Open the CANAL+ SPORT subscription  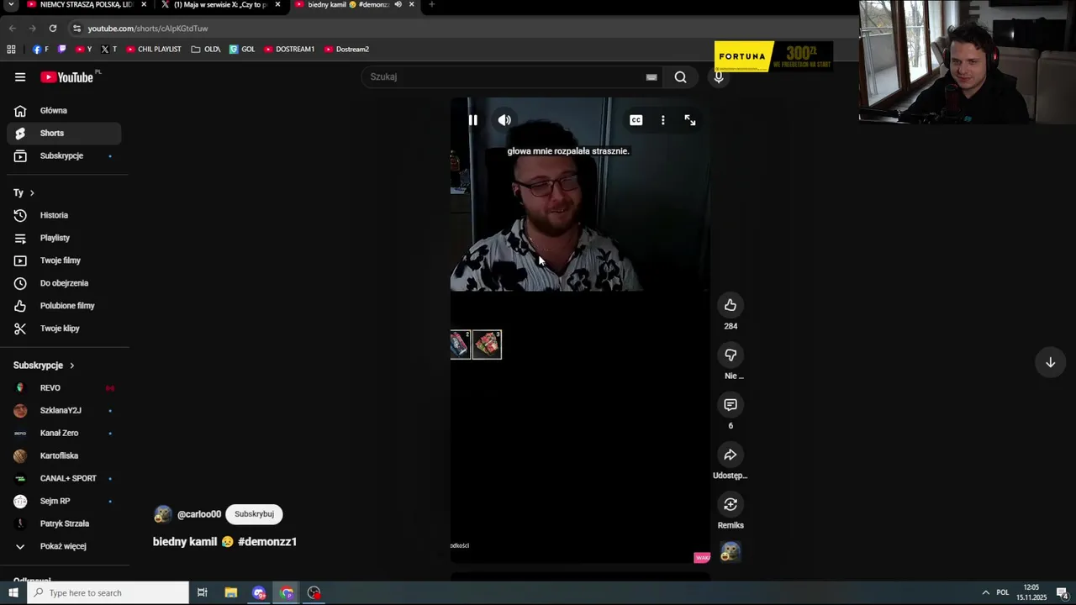click(64, 478)
